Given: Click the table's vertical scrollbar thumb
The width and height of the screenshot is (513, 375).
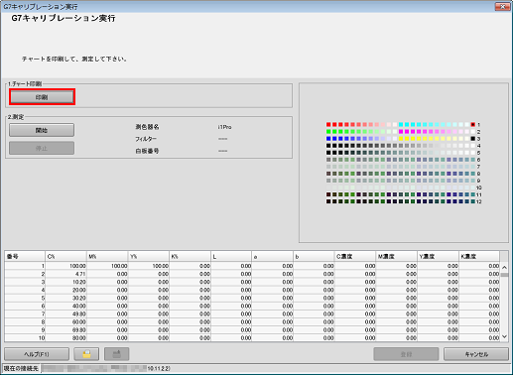Looking at the screenshot, I should 504,275.
